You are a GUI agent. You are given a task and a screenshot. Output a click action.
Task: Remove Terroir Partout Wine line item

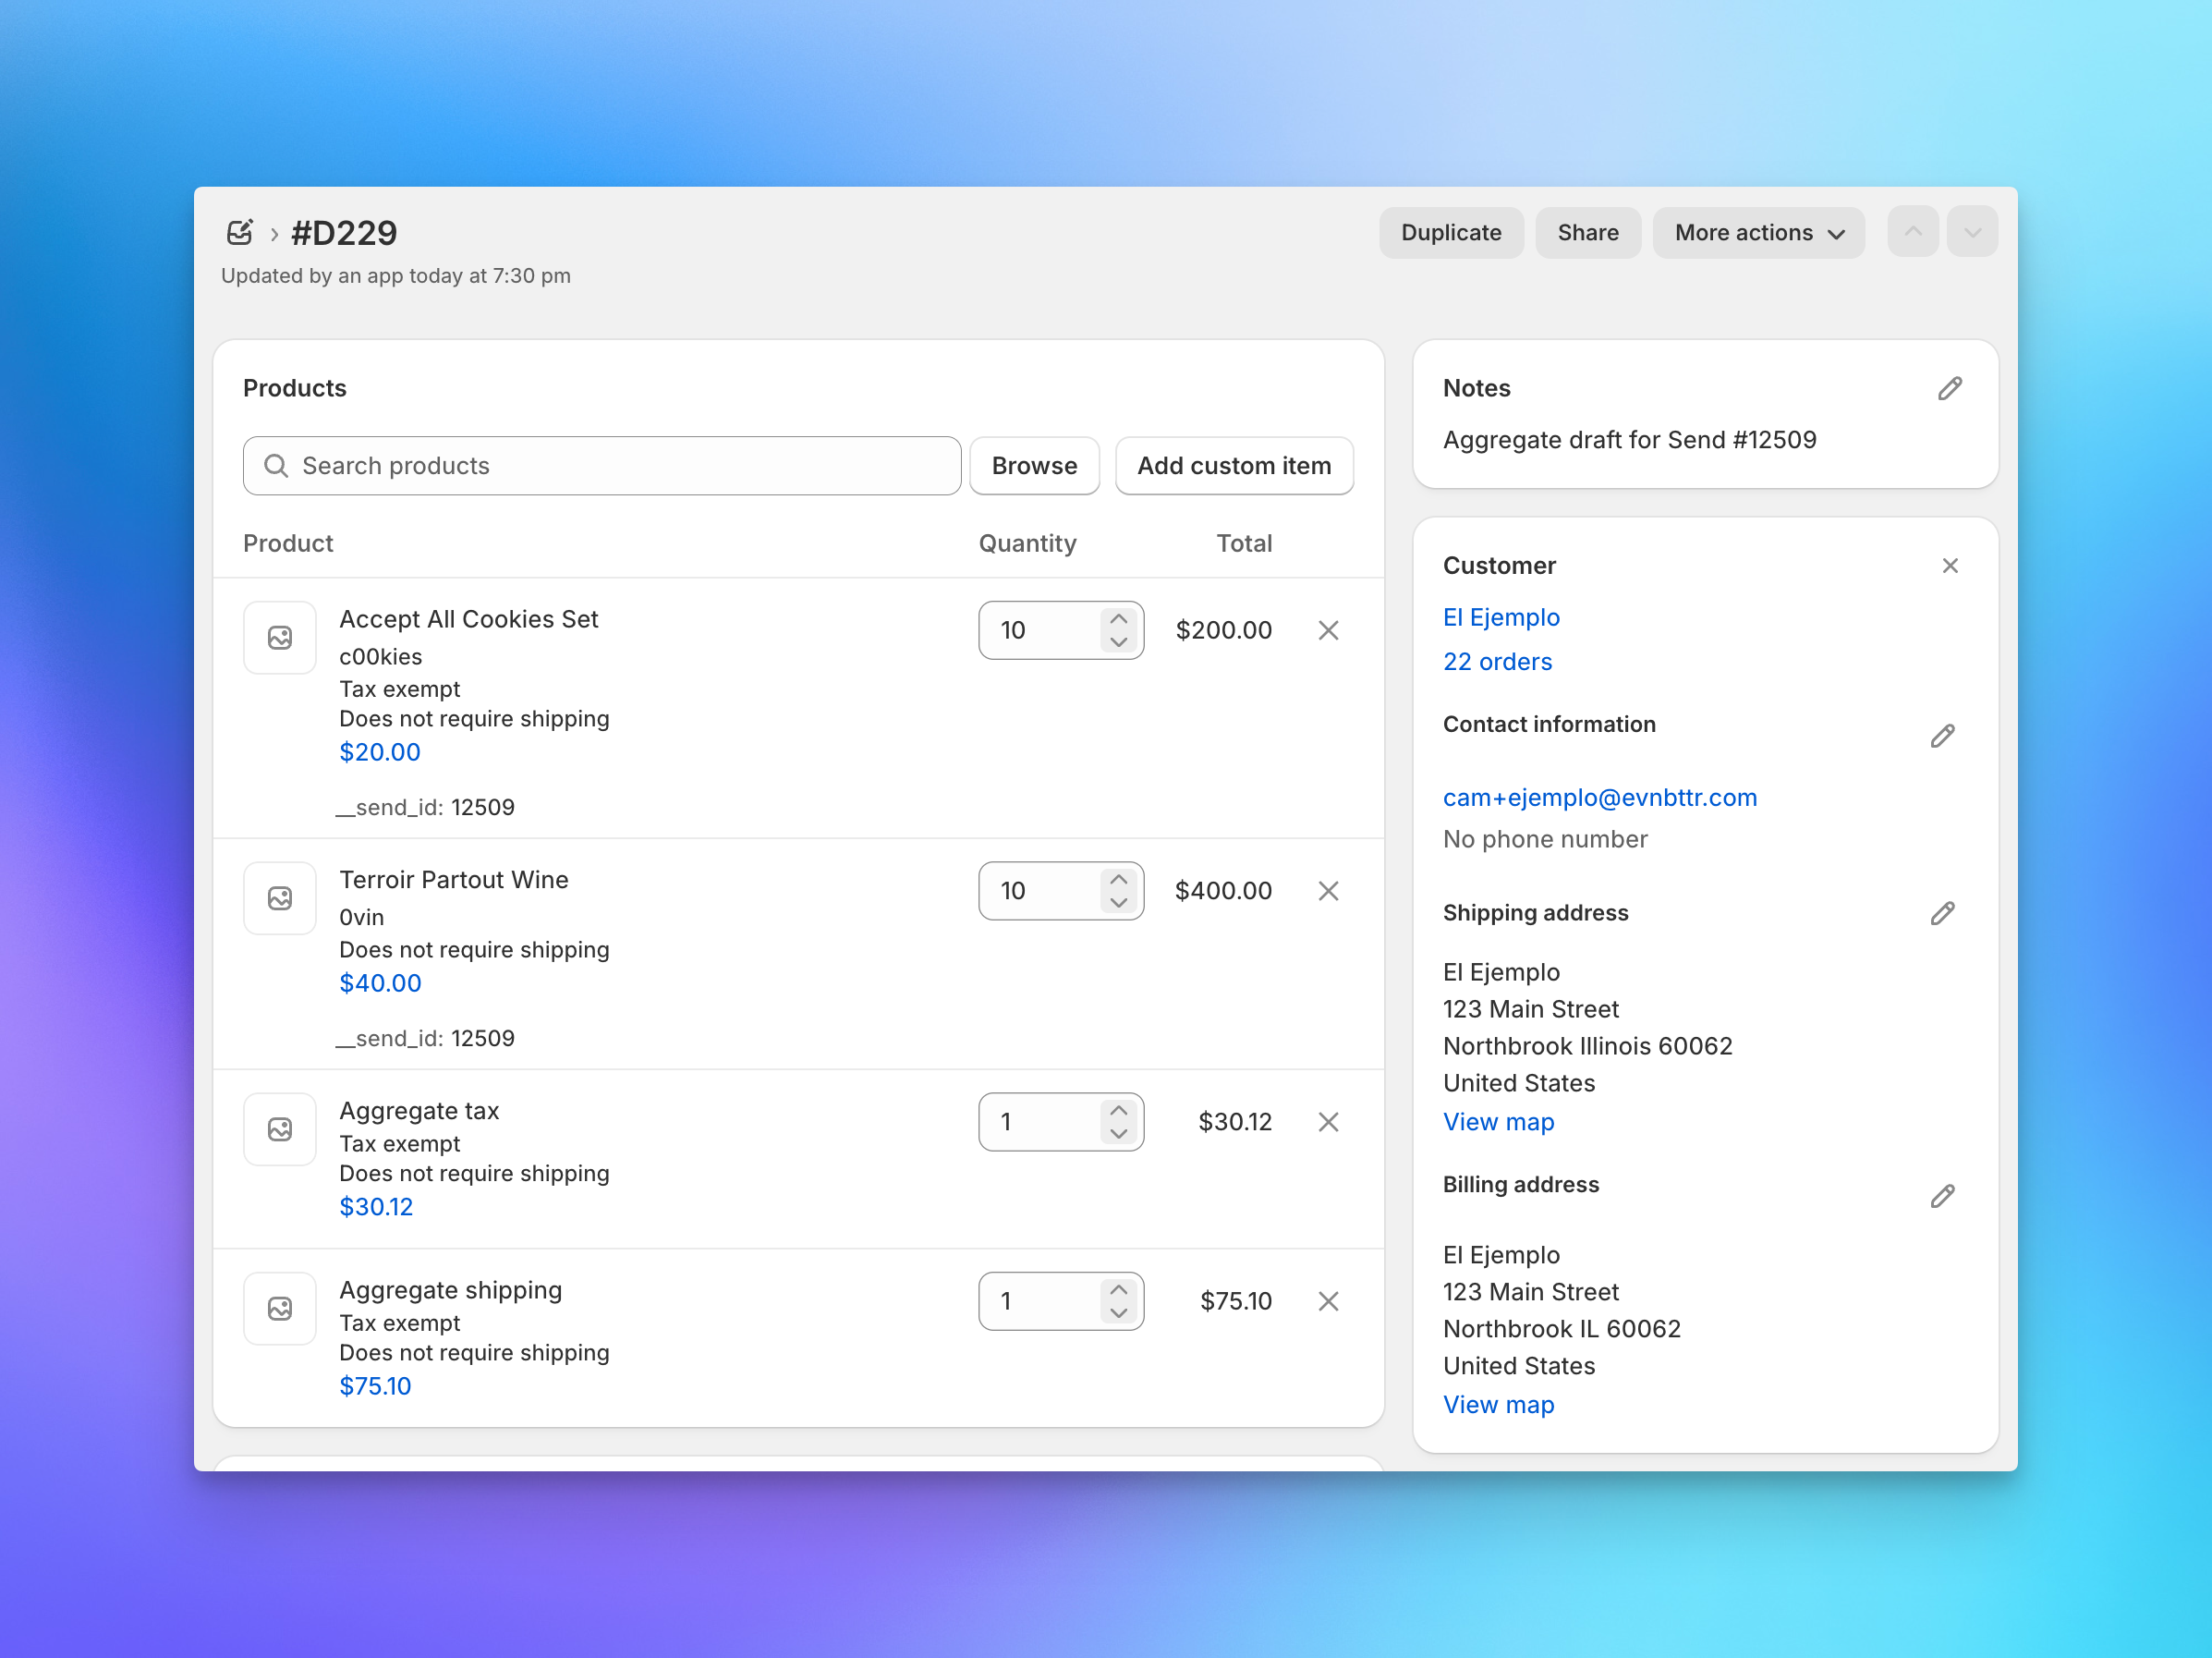1327,890
